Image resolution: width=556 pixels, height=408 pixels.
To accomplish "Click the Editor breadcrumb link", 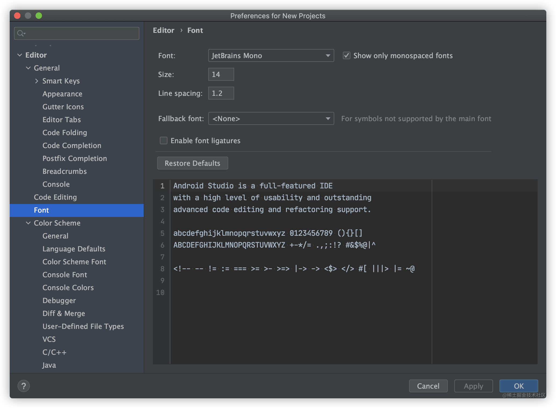I will 164,30.
